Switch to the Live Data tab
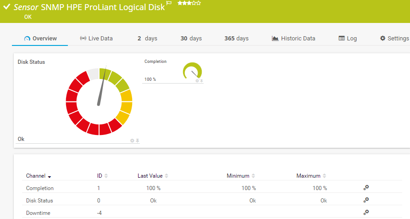Screen dimensions: 410x219 (x=96, y=39)
